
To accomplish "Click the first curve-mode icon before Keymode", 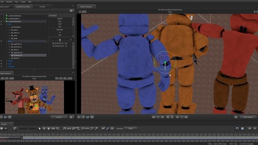I will pyautogui.click(x=103, y=128).
